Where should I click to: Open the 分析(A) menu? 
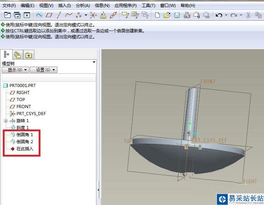click(x=83, y=6)
